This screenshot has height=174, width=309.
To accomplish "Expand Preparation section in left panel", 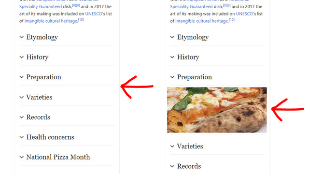I will 21,77.
